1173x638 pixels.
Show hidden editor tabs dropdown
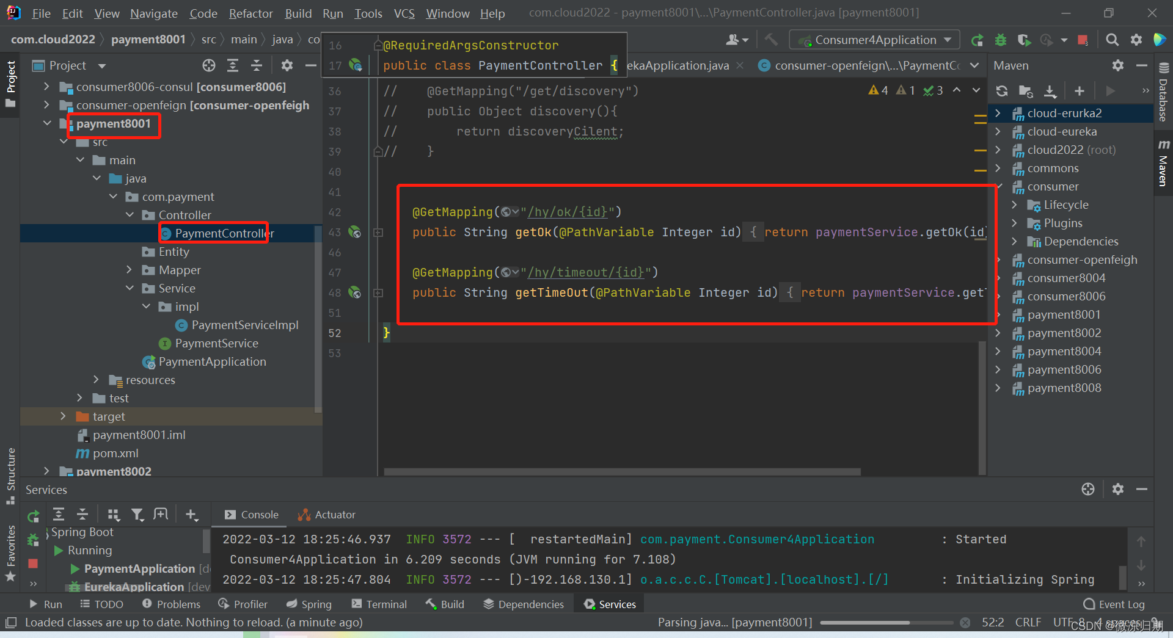974,65
